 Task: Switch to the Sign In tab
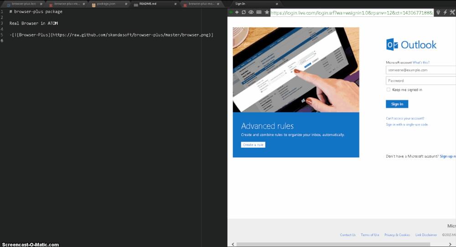pos(240,4)
